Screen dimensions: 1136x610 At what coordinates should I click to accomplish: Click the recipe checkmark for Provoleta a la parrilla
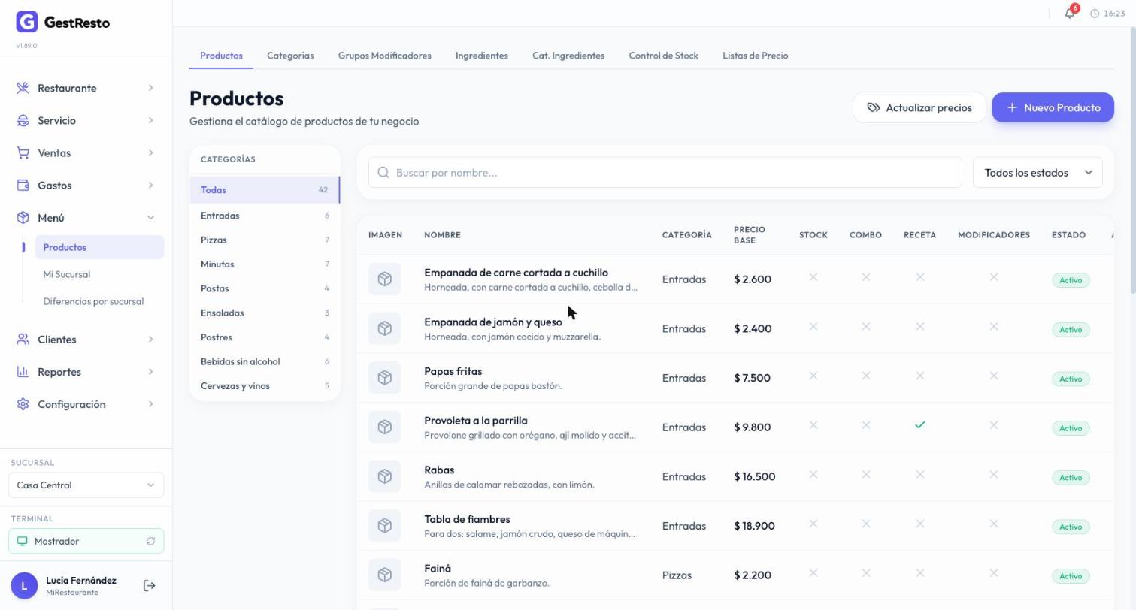[919, 425]
